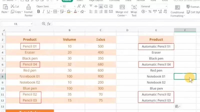Click into the formula bar input
The height and width of the screenshot is (112, 200).
[x=126, y=24]
